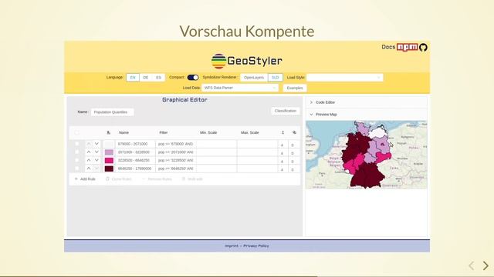Toggle the Compact switch

[193, 77]
